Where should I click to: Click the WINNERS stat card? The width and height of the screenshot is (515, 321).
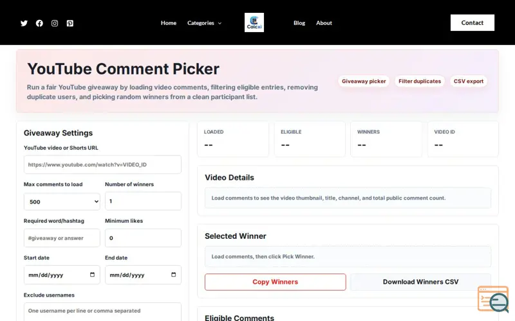tap(386, 139)
